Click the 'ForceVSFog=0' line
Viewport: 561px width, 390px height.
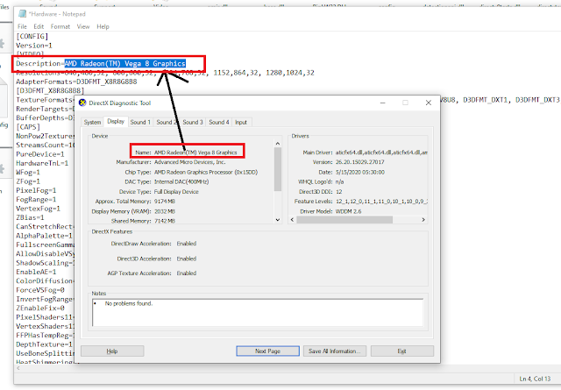(x=40, y=290)
